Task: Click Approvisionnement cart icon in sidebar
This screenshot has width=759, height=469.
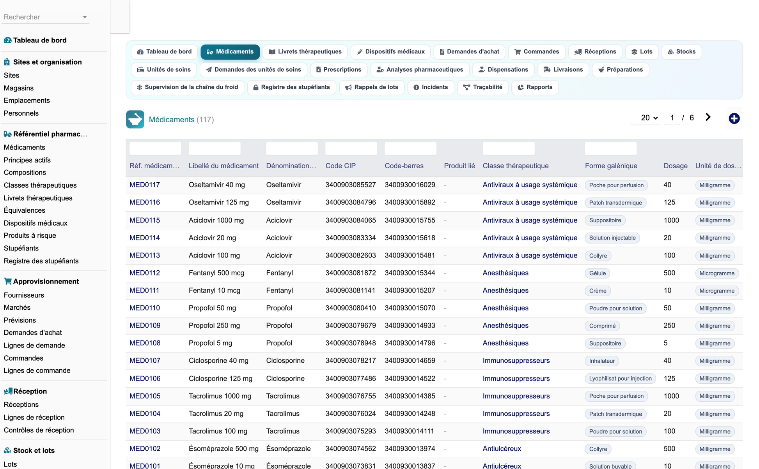Action: (x=7, y=281)
